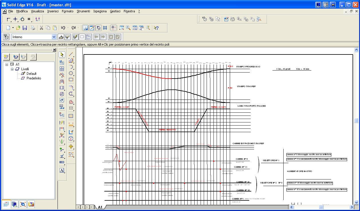Open the Visualizza menu
Image resolution: width=360 pixels, height=211 pixels.
point(37,11)
